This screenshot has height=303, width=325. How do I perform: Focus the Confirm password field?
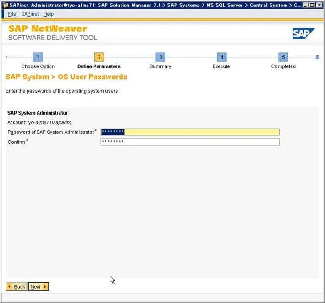[x=190, y=142]
